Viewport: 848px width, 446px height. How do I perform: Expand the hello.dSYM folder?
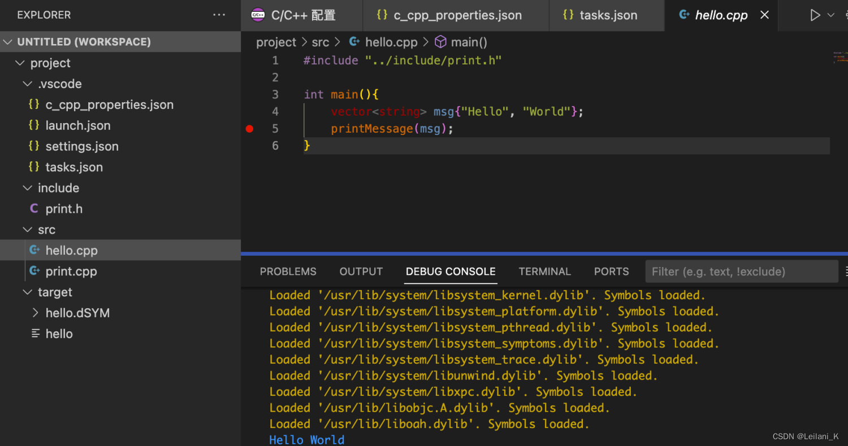point(120,313)
